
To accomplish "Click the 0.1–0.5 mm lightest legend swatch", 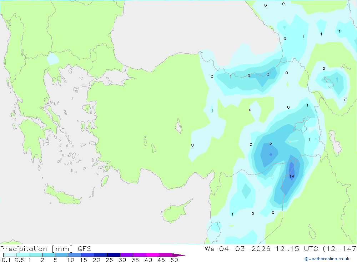I will [10, 255].
